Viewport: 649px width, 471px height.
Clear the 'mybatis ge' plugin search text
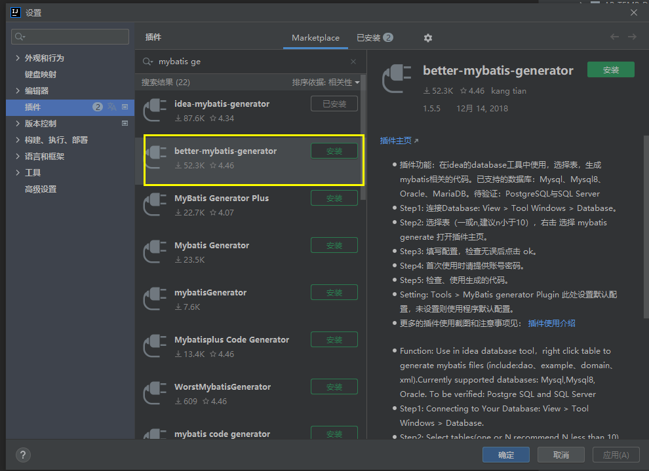pyautogui.click(x=353, y=62)
